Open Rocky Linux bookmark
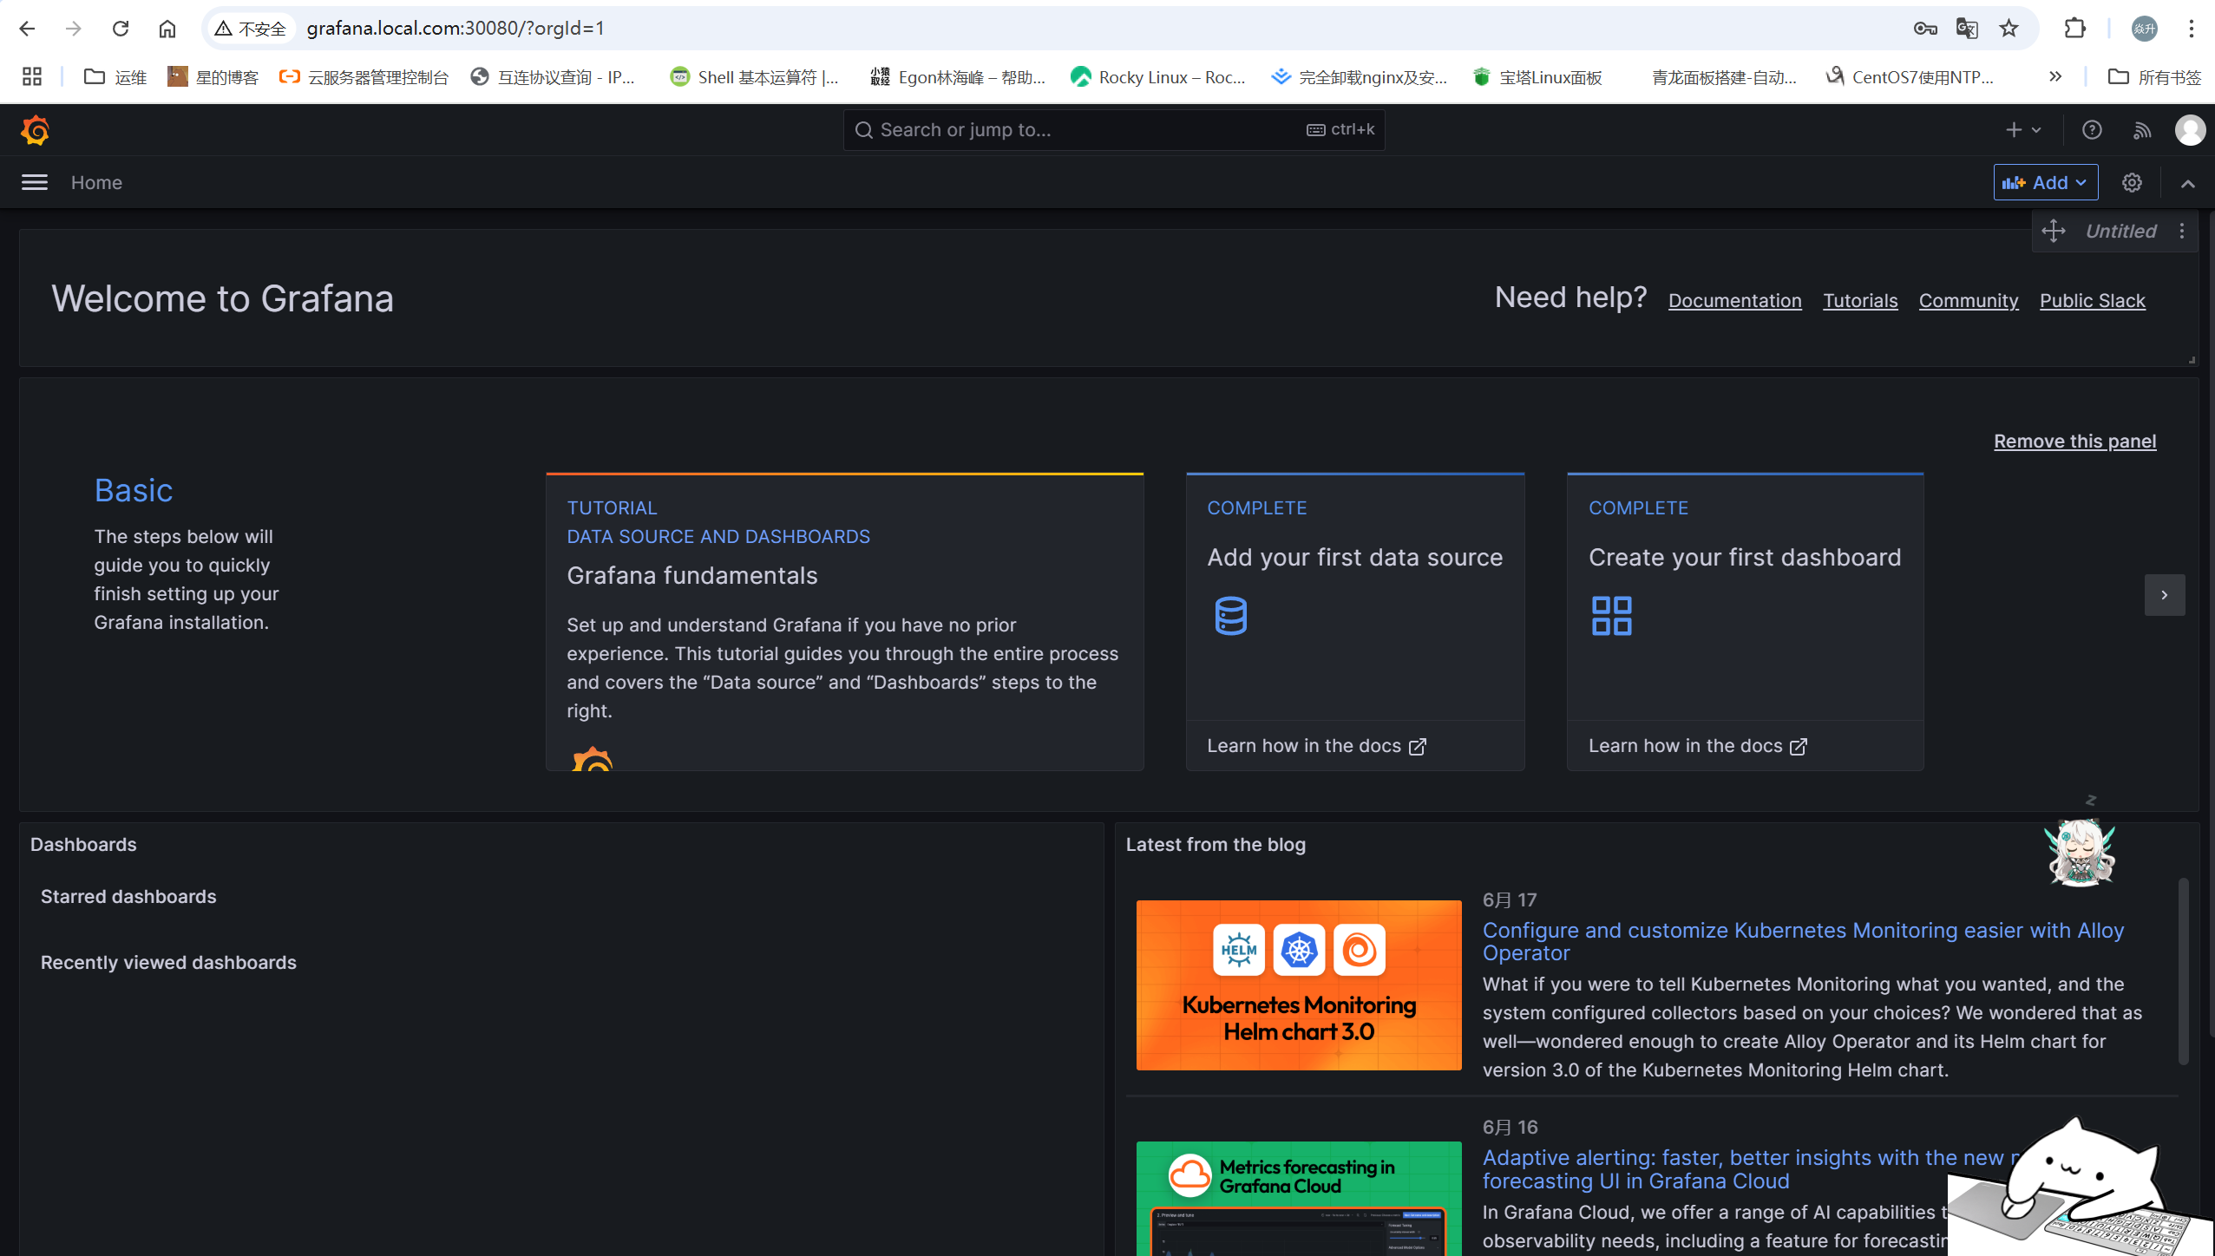Image resolution: width=2215 pixels, height=1256 pixels. tap(1158, 77)
